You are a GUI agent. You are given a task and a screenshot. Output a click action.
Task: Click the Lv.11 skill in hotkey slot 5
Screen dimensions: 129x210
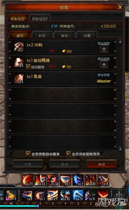(78, 195)
